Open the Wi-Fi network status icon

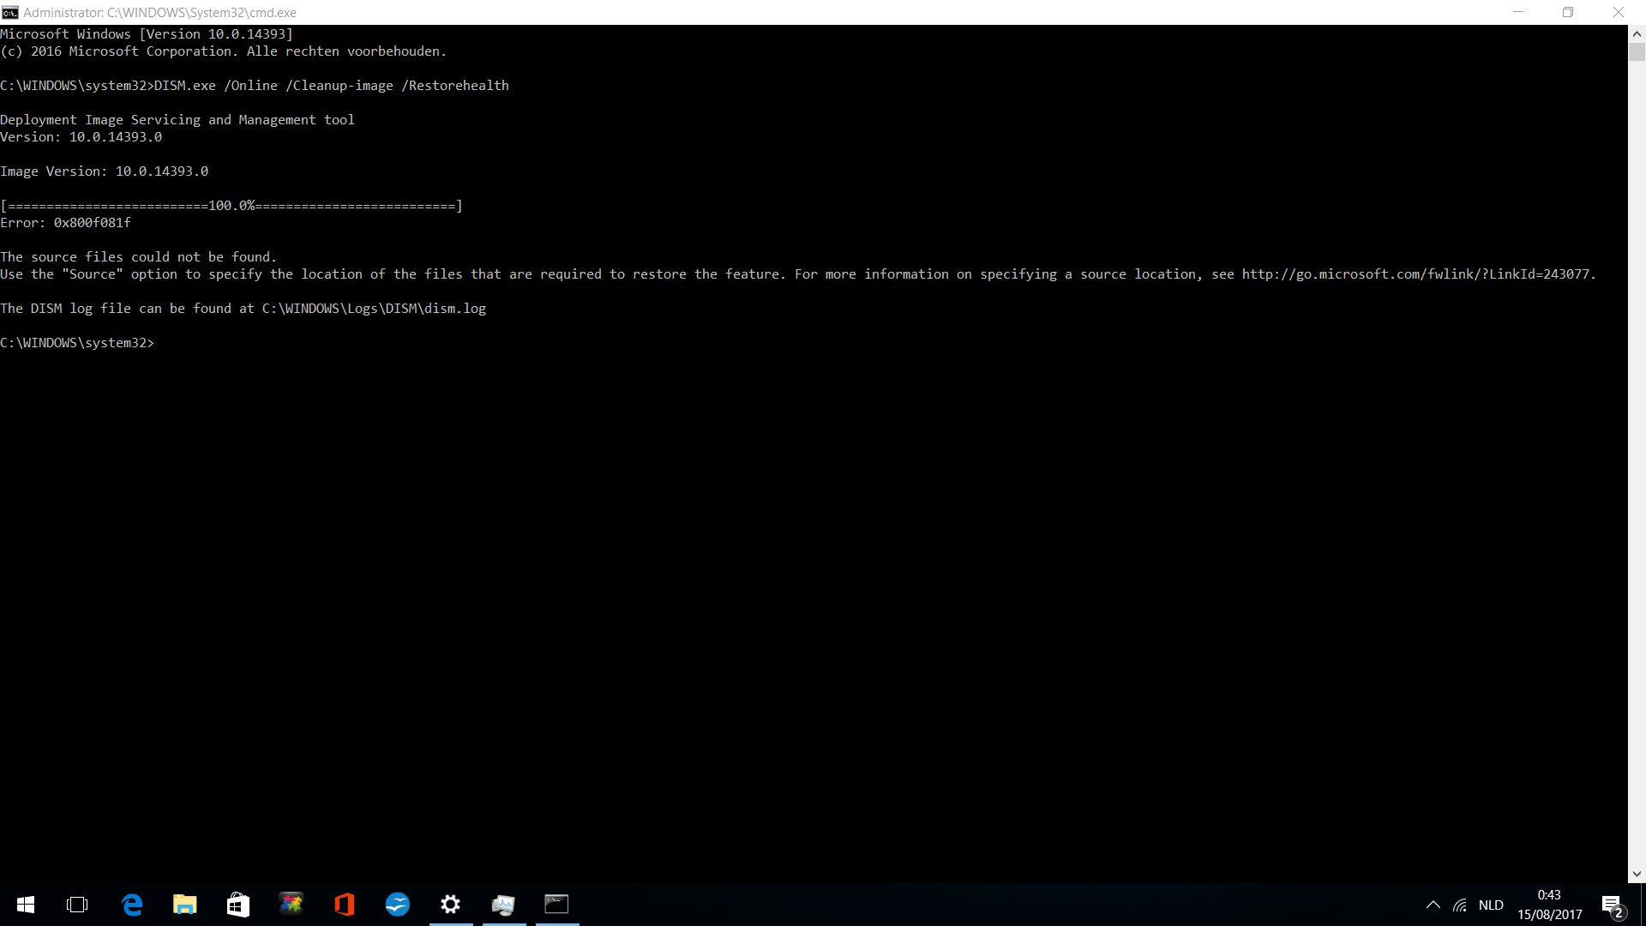[1459, 905]
